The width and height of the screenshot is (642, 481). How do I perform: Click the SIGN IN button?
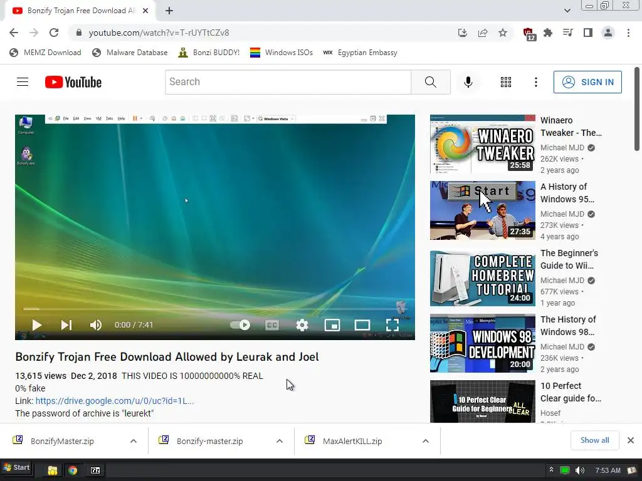coord(587,82)
